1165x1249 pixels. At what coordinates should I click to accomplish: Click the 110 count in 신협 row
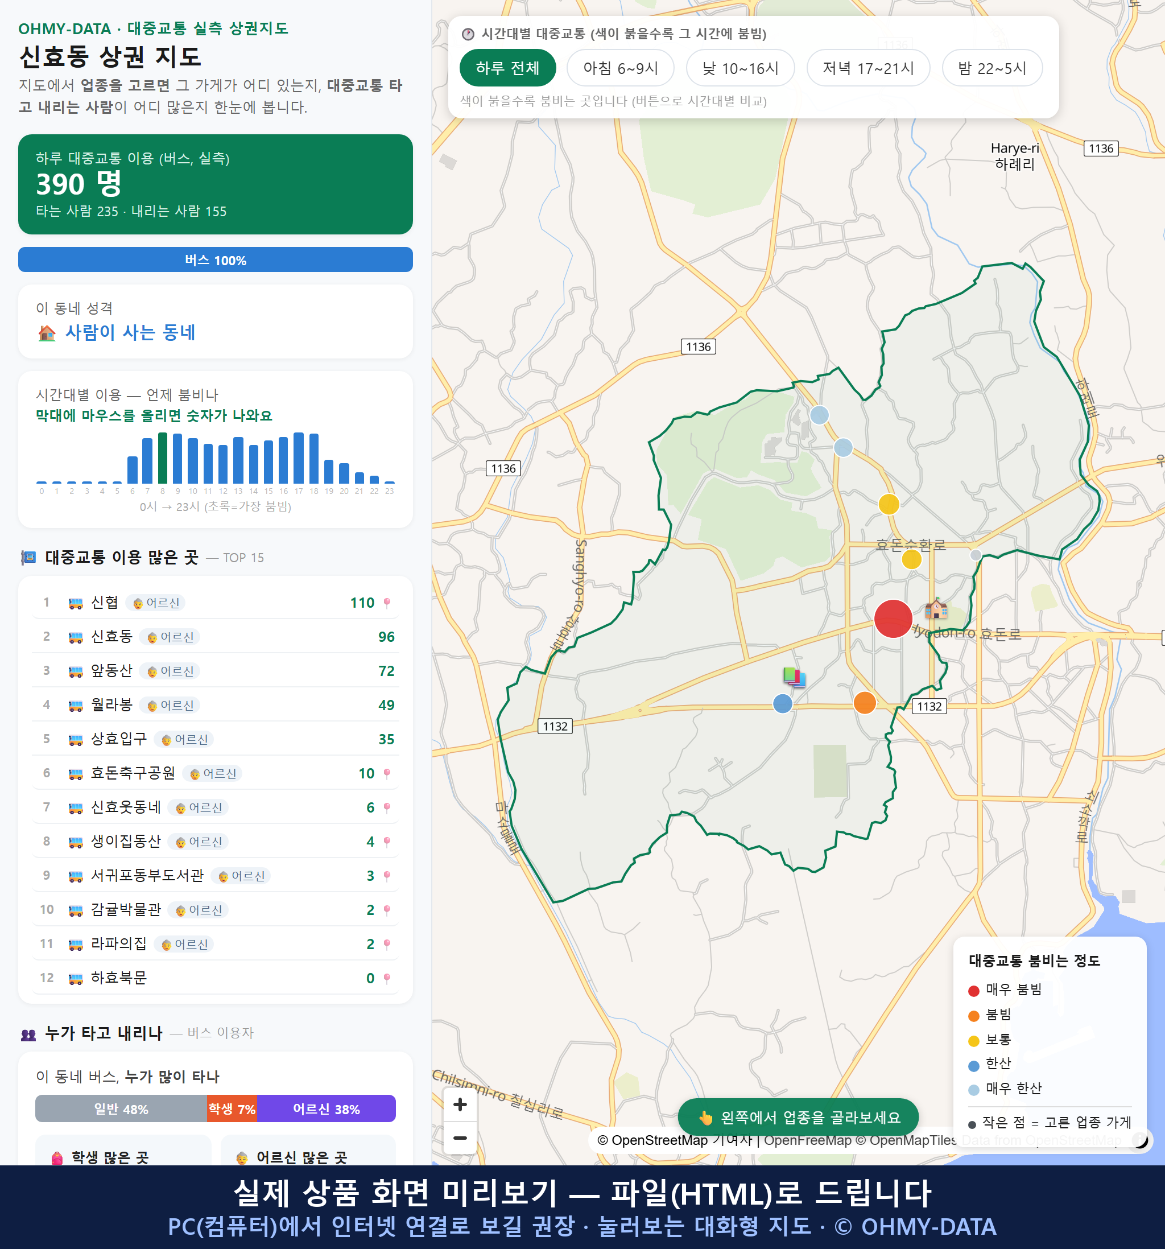point(362,603)
